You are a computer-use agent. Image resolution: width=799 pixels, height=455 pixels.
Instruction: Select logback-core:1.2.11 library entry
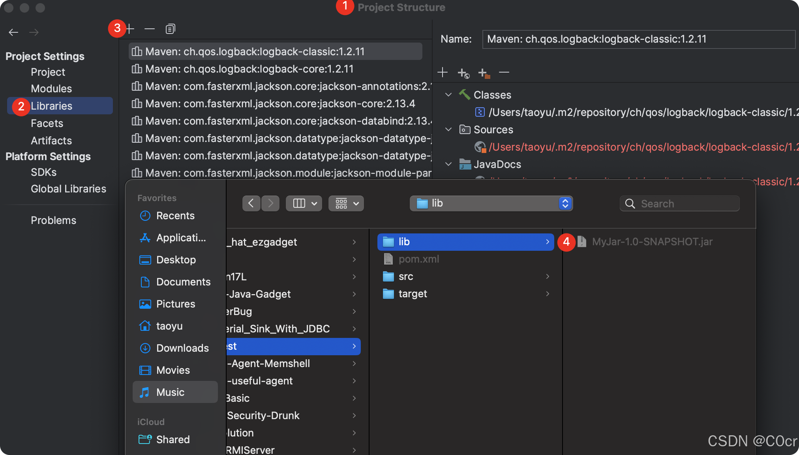[x=249, y=69]
